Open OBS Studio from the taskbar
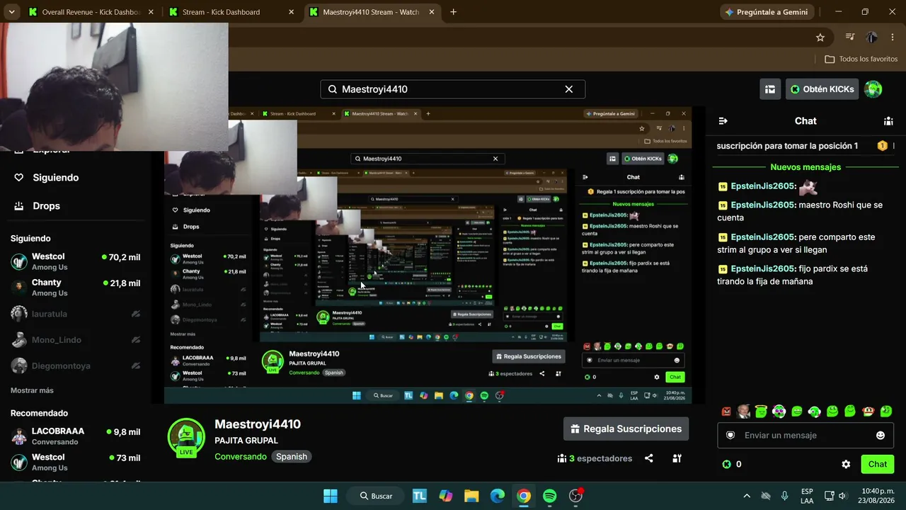 576,496
